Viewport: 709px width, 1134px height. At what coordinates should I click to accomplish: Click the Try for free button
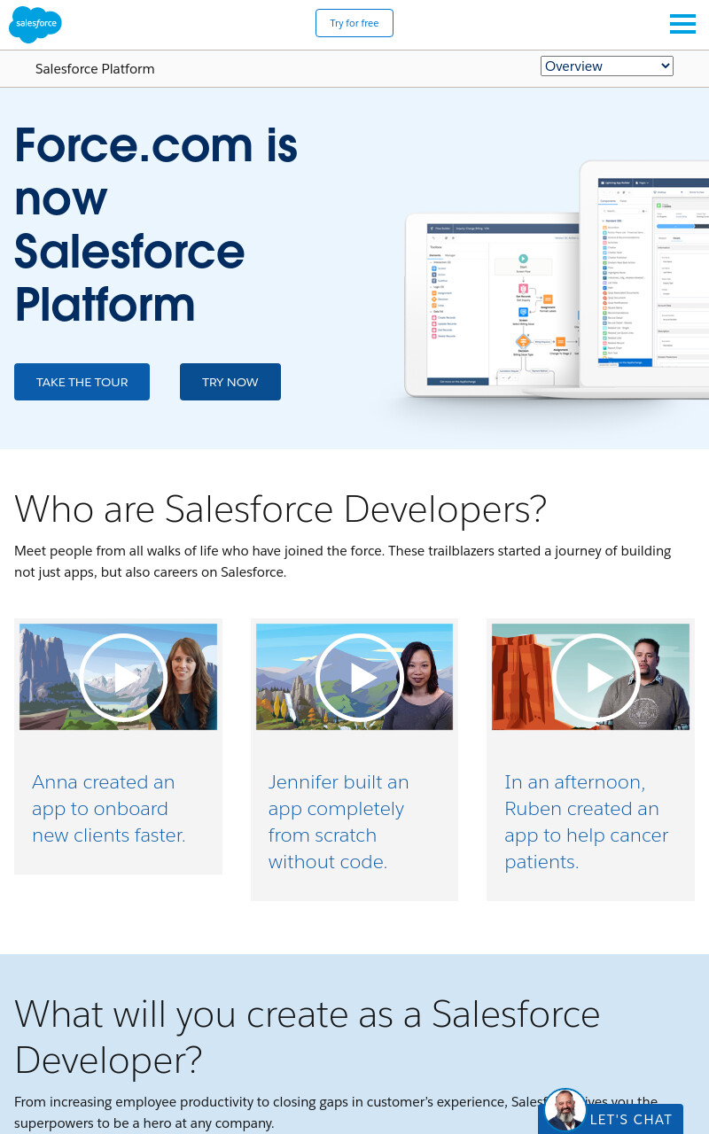coord(354,23)
